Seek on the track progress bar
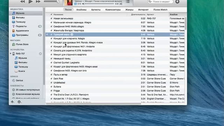This screenshot has width=224, height=126. [99, 4]
